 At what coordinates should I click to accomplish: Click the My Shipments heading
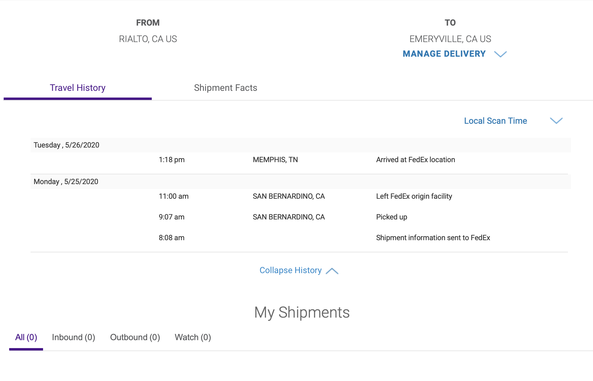(302, 312)
